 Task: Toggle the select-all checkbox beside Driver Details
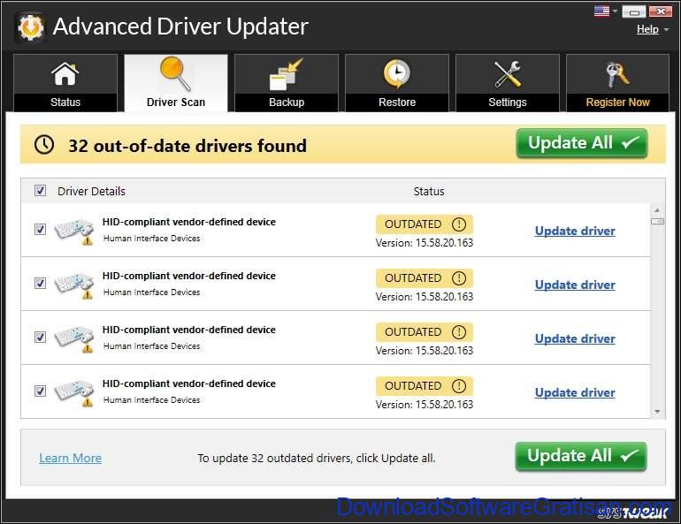(40, 191)
